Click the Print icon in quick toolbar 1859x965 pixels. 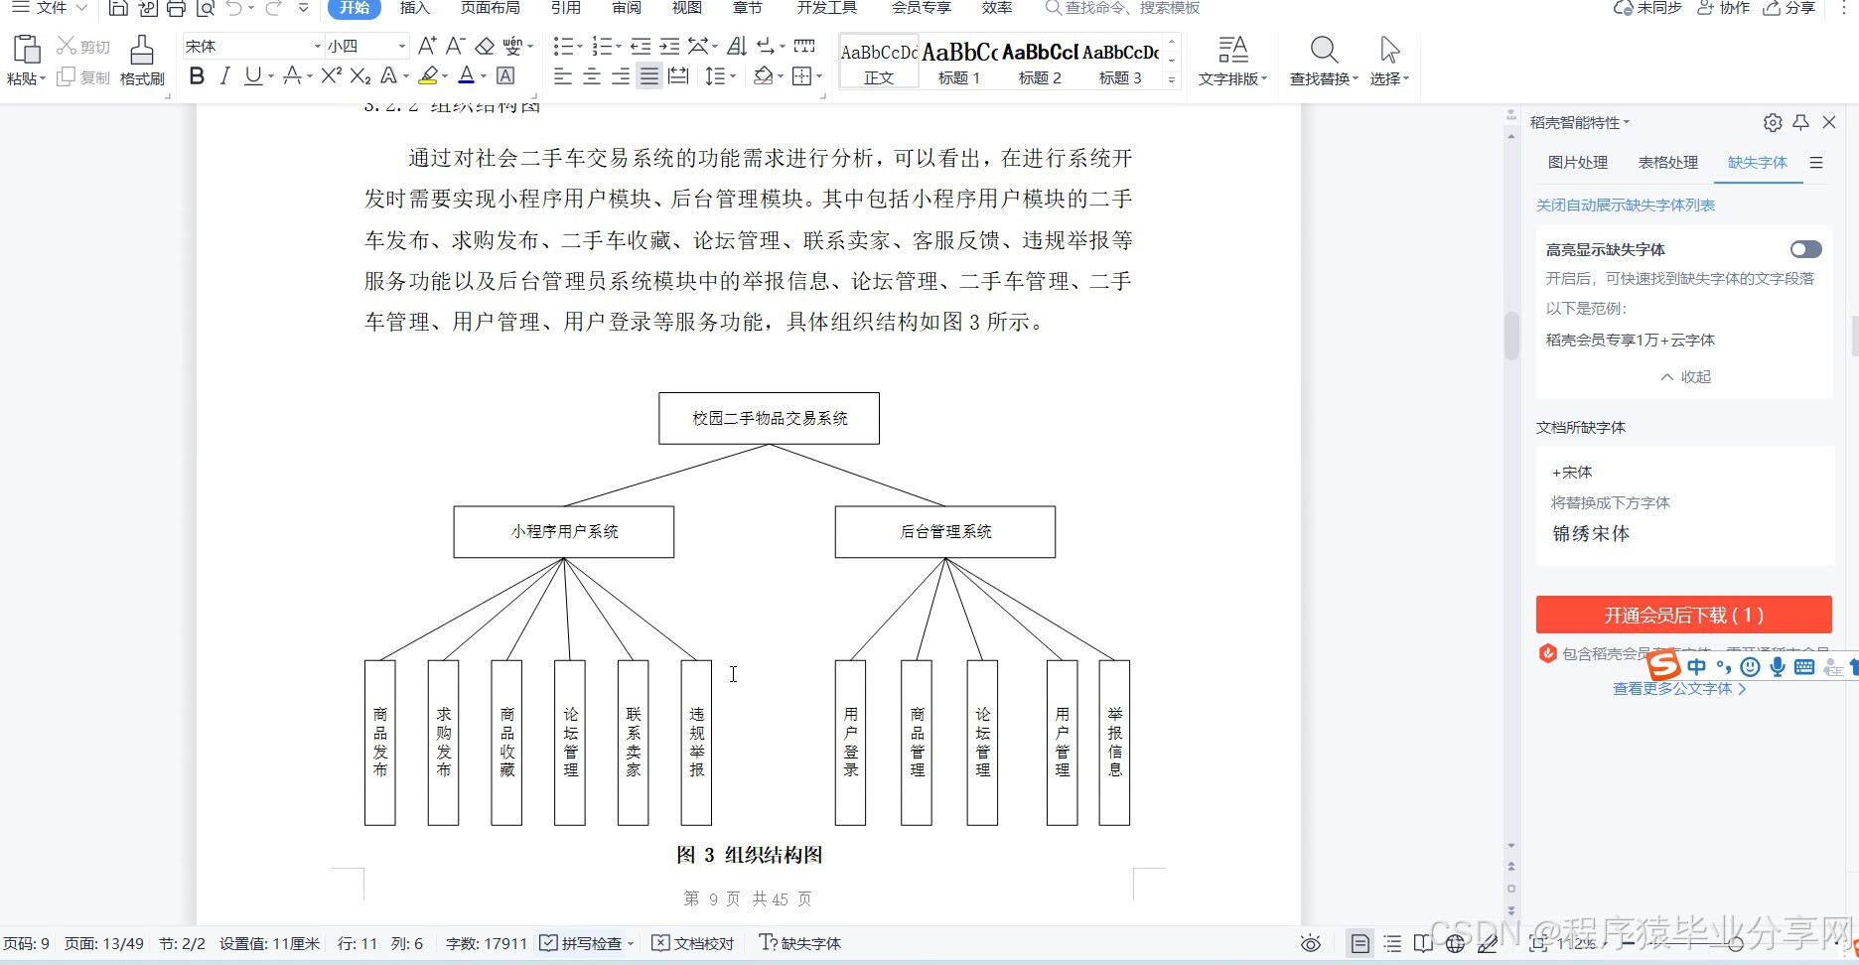click(176, 8)
